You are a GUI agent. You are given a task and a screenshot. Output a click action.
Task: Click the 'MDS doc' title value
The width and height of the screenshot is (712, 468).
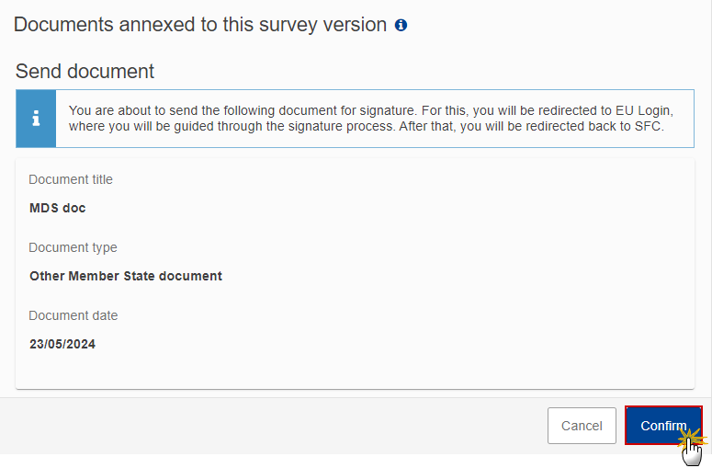(x=58, y=208)
